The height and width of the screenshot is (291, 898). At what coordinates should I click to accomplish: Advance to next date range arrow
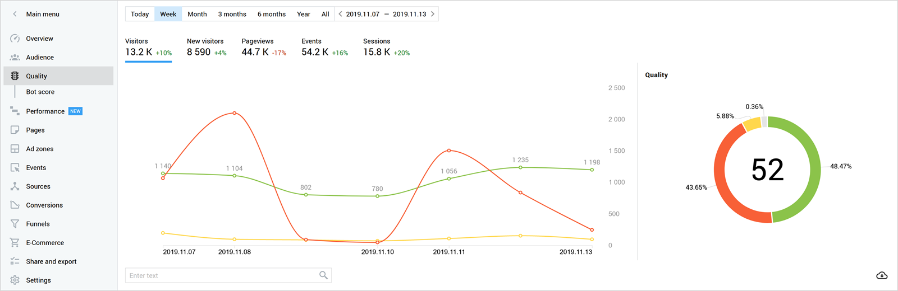pos(433,14)
